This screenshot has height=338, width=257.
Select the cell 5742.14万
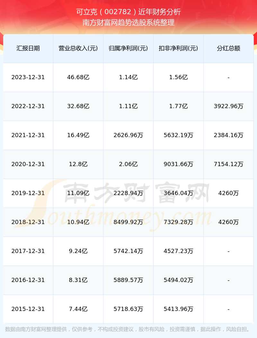[x=128, y=251]
